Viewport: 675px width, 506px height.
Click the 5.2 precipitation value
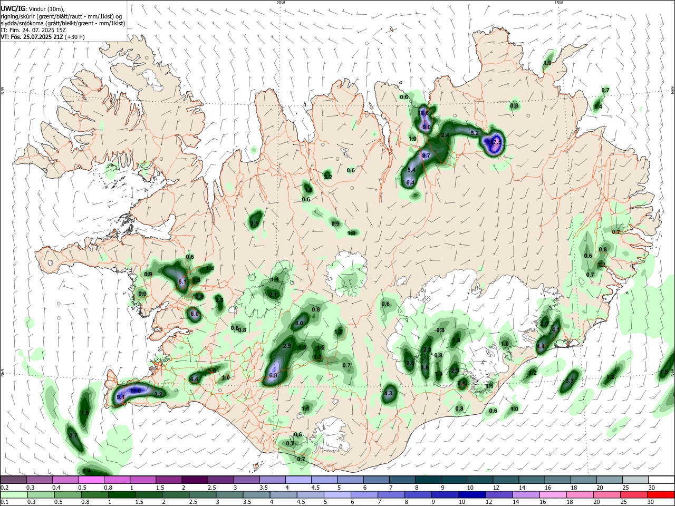point(475,133)
